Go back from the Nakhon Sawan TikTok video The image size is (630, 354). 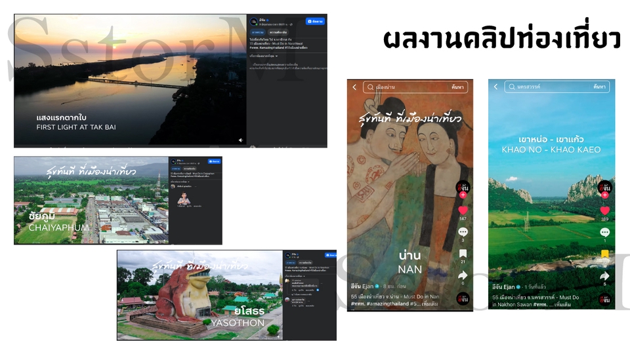click(496, 87)
